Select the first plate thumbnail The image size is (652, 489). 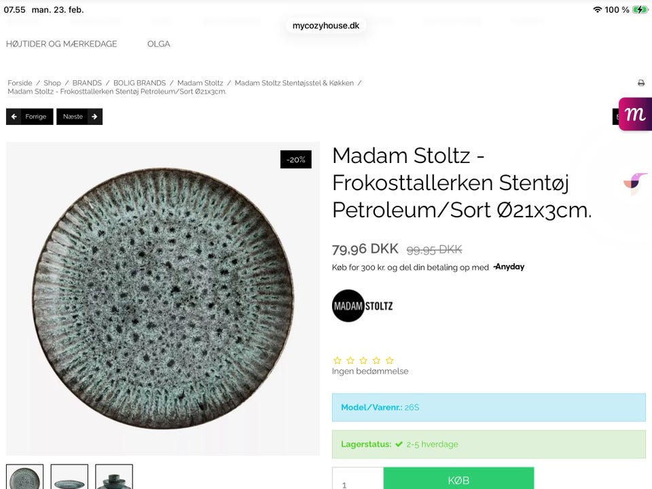tap(25, 477)
